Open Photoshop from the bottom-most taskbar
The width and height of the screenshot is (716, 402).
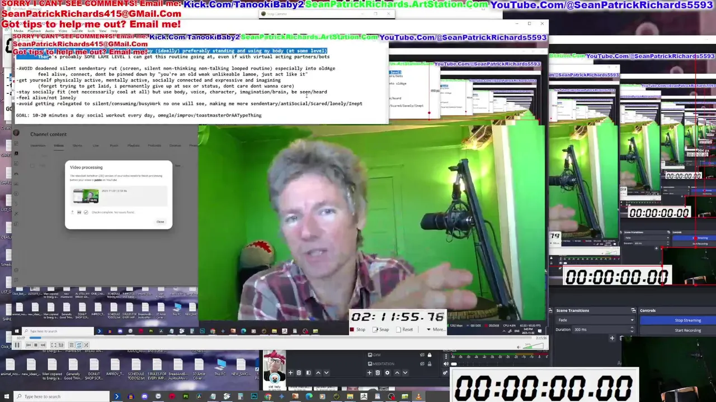[254, 396]
